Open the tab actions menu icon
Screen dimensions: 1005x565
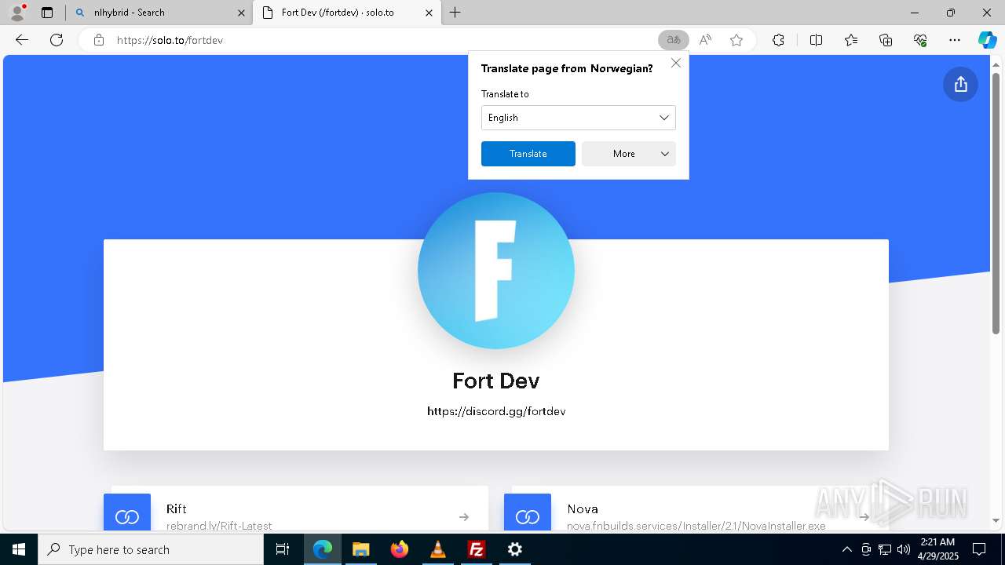point(47,13)
